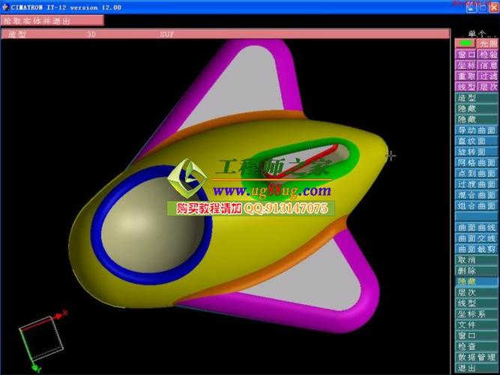Click the 删除 delete button
This screenshot has width=500, height=375.
tap(477, 271)
